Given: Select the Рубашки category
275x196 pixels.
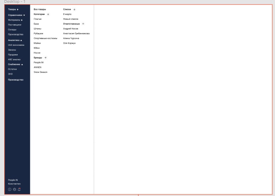Looking at the screenshot, I should [x=38, y=33].
